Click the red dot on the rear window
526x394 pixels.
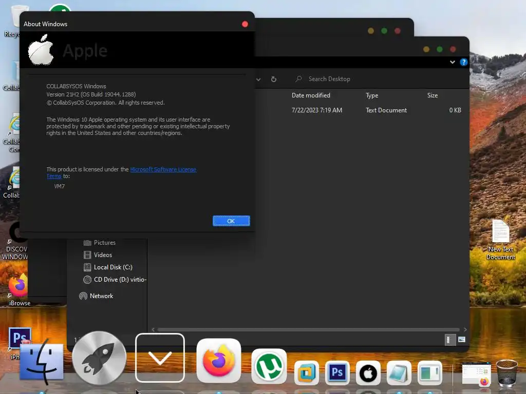click(x=398, y=31)
